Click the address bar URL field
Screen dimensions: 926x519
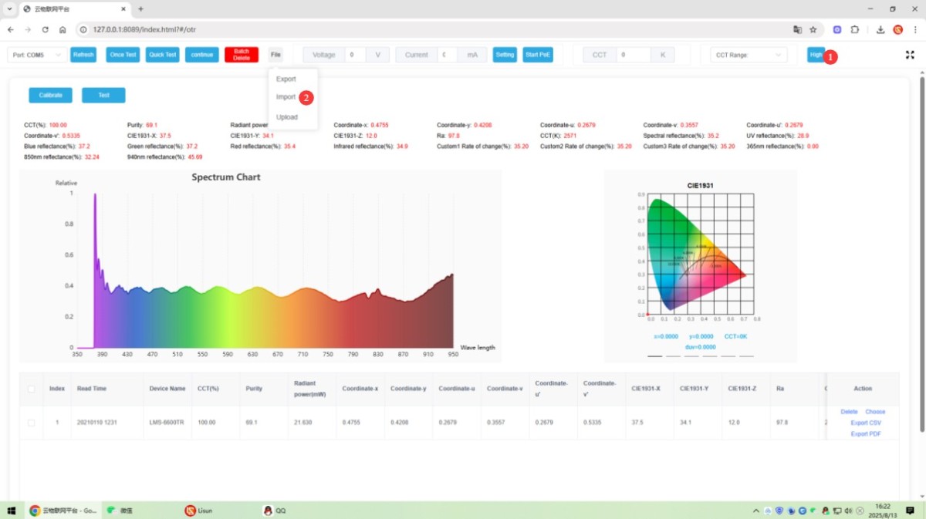[x=432, y=29]
